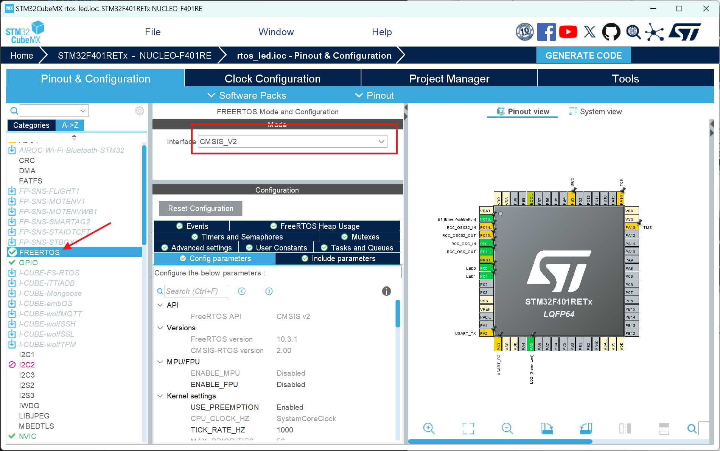This screenshot has width=720, height=451.
Task: Rotate the chip counter-clockwise
Action: pyautogui.click(x=586, y=428)
